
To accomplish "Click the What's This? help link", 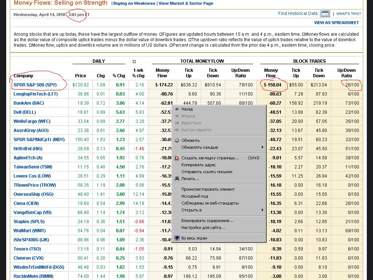I will click(349, 14).
